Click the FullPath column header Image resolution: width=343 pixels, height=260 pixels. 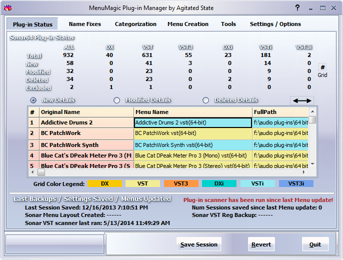pos(280,112)
